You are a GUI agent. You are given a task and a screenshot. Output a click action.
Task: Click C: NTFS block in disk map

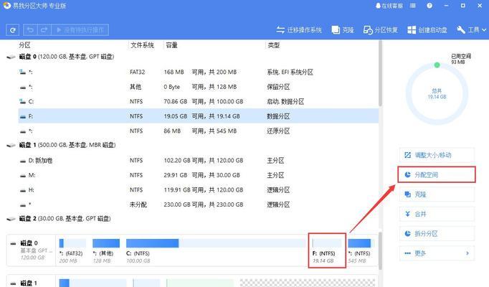(x=216, y=250)
